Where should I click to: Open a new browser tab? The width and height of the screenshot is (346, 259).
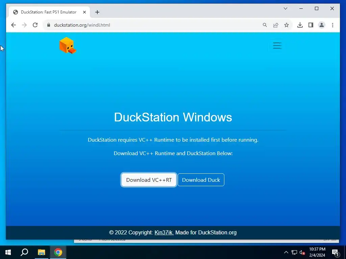(97, 12)
